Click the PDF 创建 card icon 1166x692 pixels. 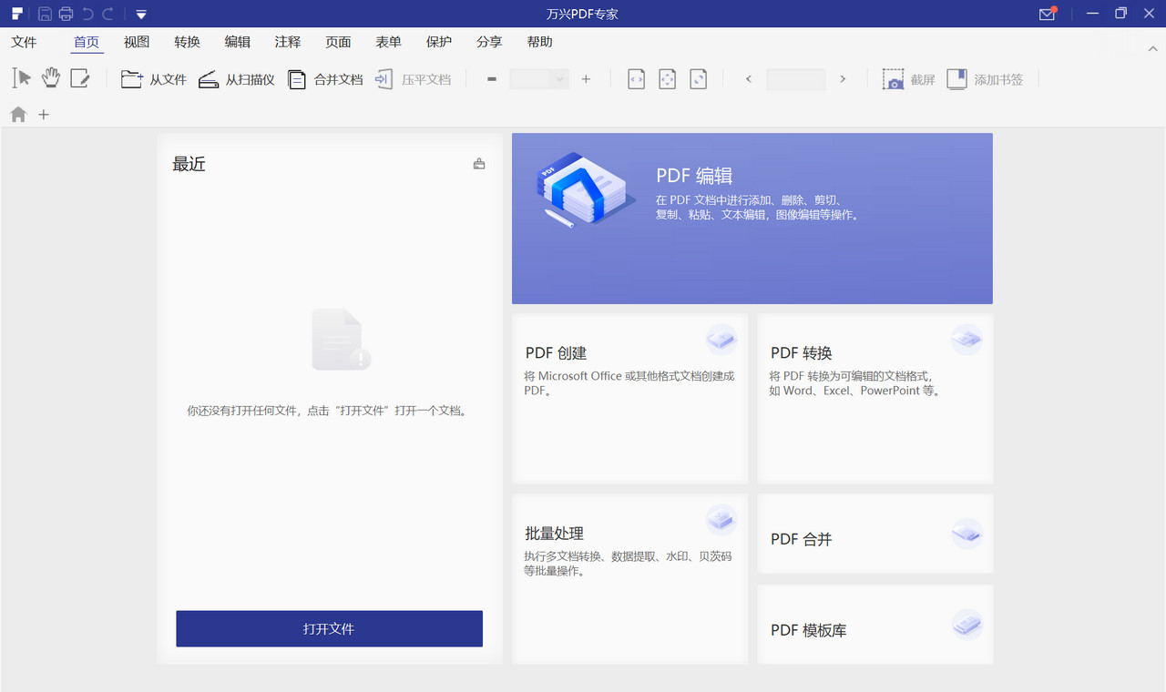(721, 340)
